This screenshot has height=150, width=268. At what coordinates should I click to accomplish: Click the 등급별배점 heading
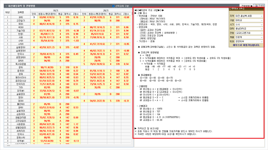click(145, 75)
